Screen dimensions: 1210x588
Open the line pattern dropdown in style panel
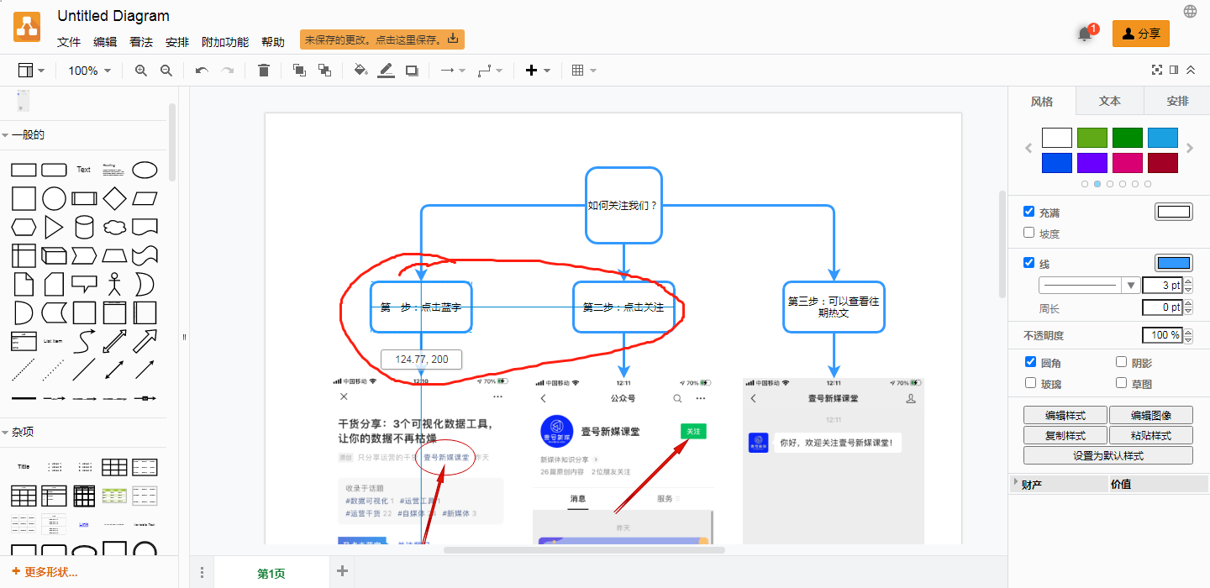(1089, 285)
